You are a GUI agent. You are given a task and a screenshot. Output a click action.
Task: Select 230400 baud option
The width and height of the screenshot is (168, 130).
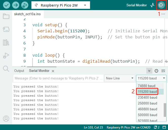(150, 97)
